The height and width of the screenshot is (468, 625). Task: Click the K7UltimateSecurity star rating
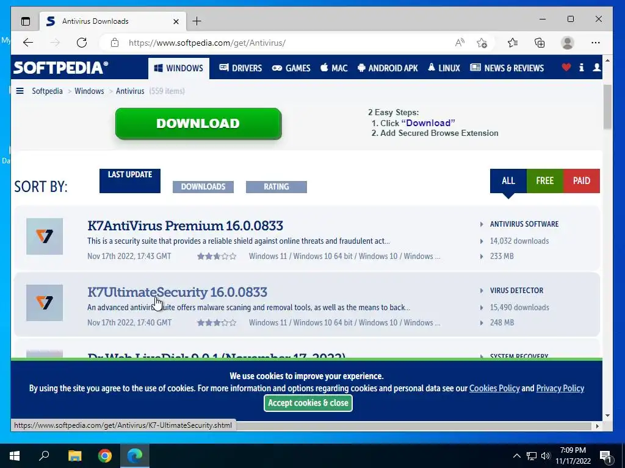(217, 323)
